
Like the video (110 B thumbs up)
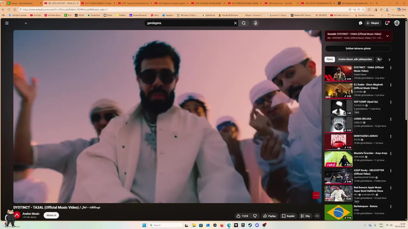click(x=242, y=216)
